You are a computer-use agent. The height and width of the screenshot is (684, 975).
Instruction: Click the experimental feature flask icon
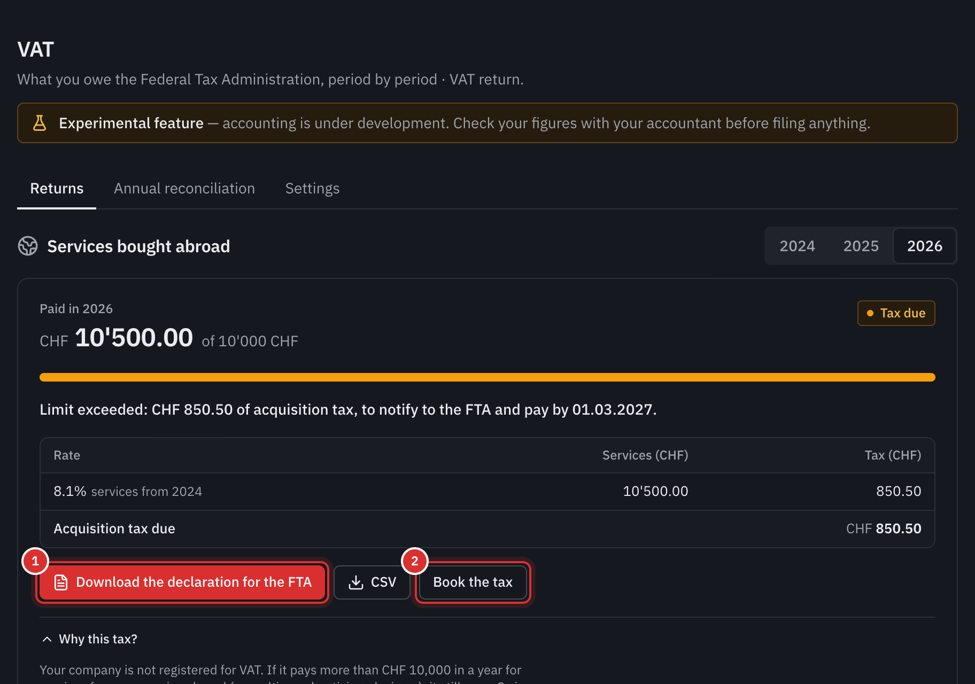pos(40,123)
